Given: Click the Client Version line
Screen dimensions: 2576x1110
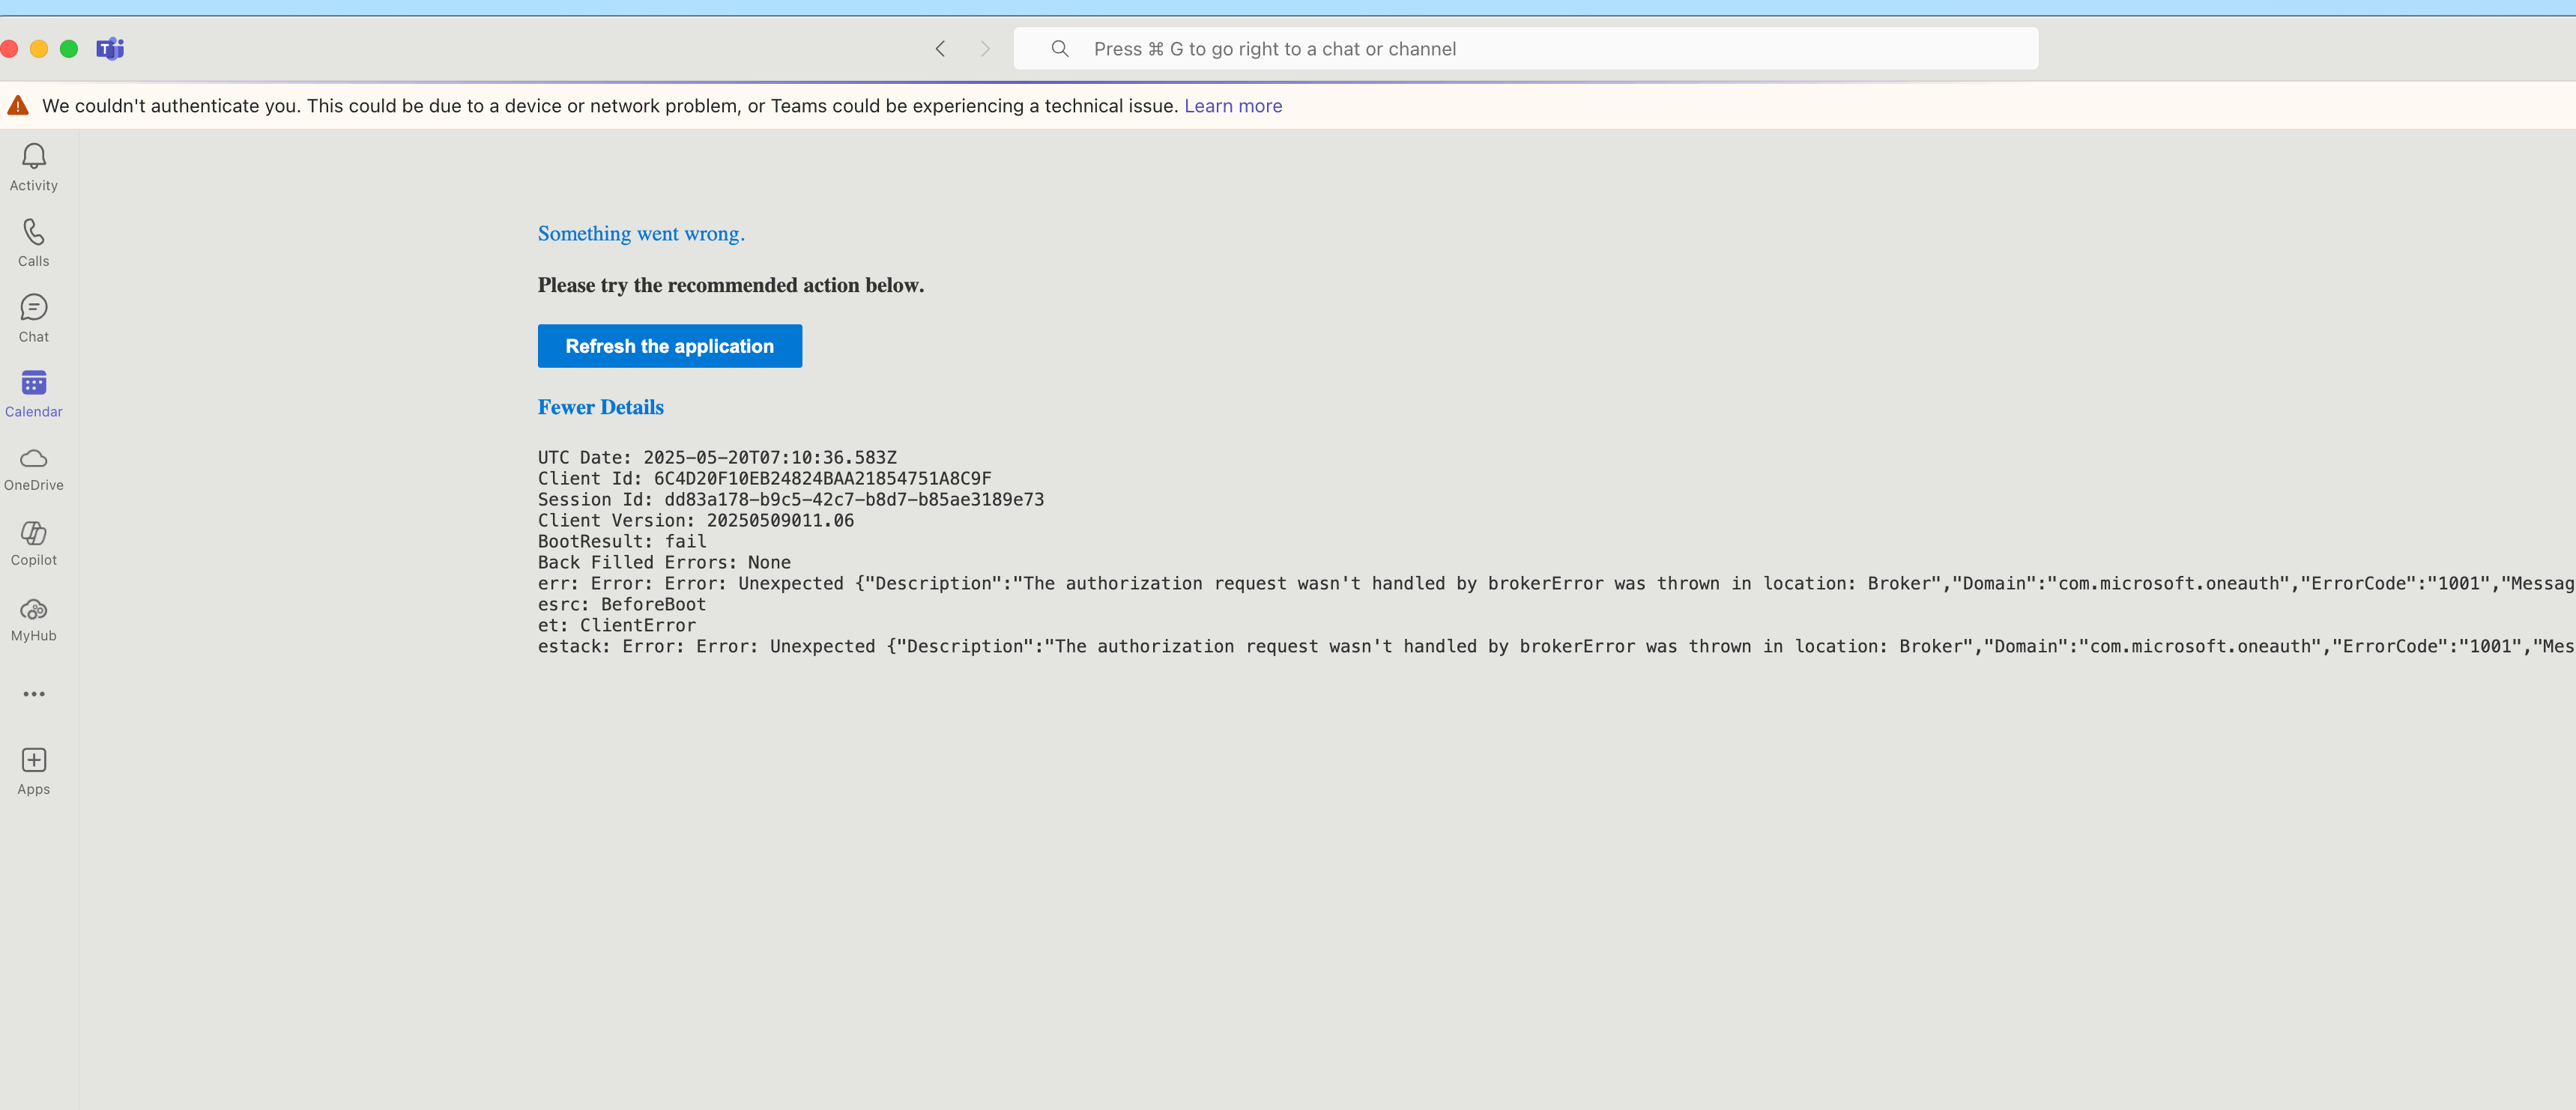Looking at the screenshot, I should [x=696, y=521].
